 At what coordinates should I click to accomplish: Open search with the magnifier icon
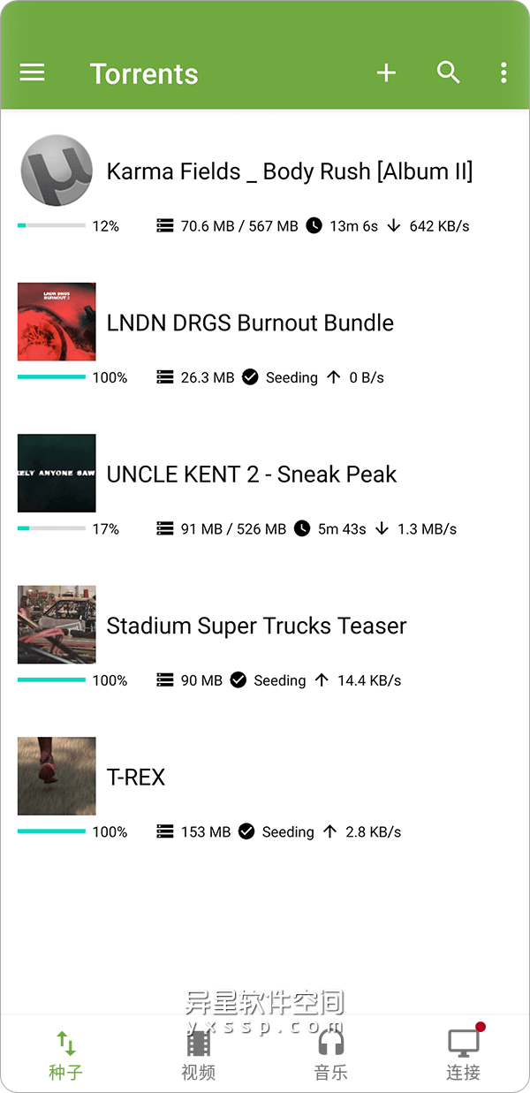pyautogui.click(x=449, y=73)
